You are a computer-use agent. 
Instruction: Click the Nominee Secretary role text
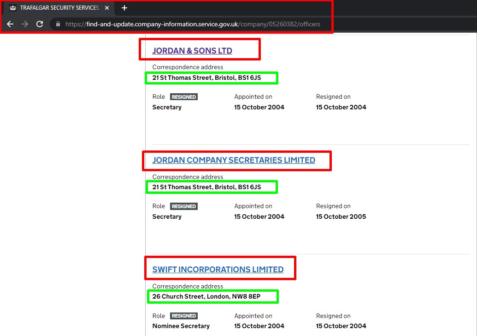181,326
